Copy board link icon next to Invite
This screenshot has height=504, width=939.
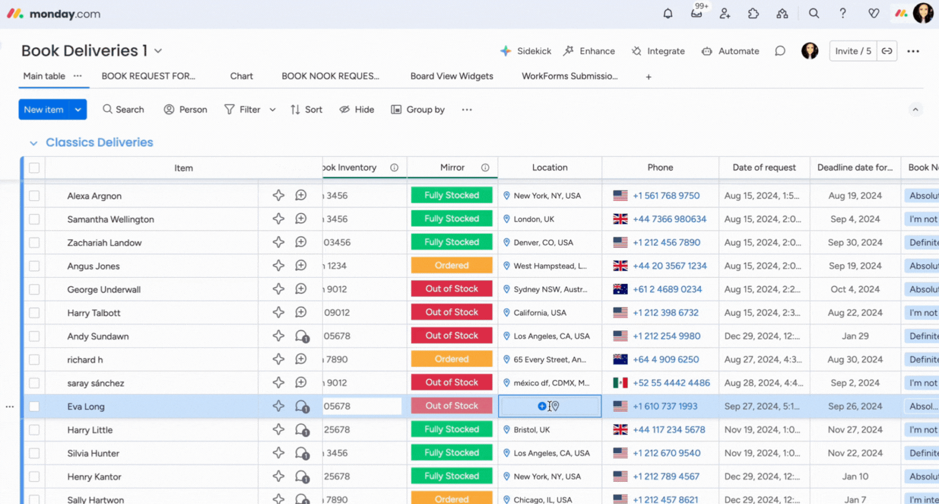pyautogui.click(x=887, y=51)
